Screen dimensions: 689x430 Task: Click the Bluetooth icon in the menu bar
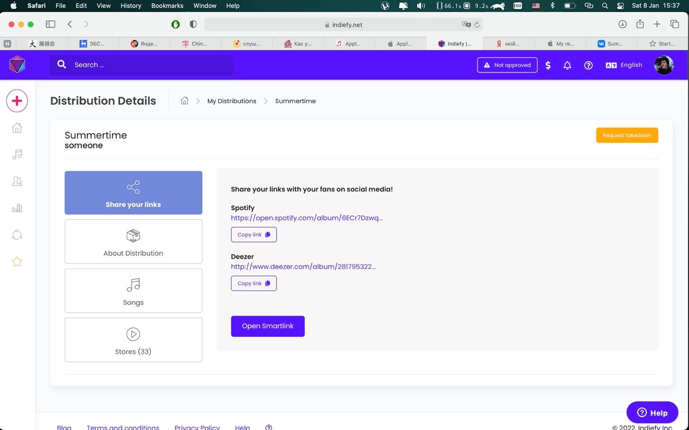tap(552, 6)
